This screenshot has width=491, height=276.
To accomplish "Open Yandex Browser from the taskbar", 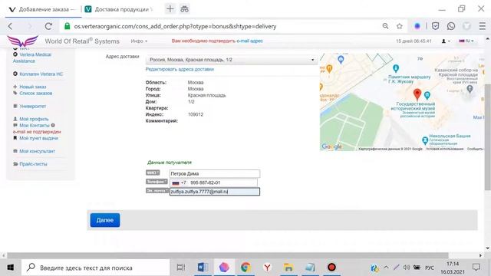I will [267, 268].
